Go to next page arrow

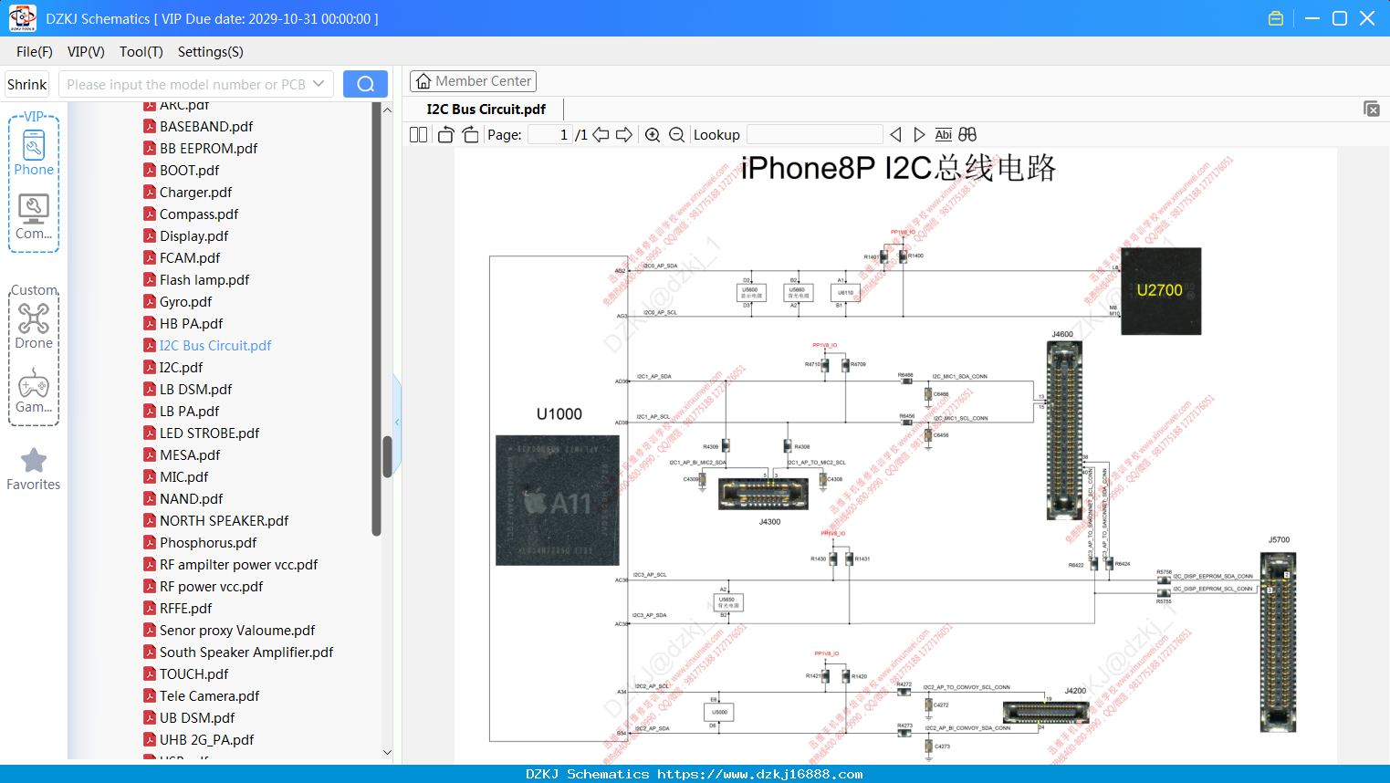click(x=624, y=135)
